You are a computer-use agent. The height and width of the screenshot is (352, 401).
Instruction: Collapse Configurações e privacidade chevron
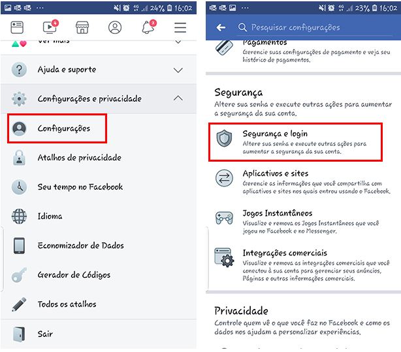pos(178,98)
